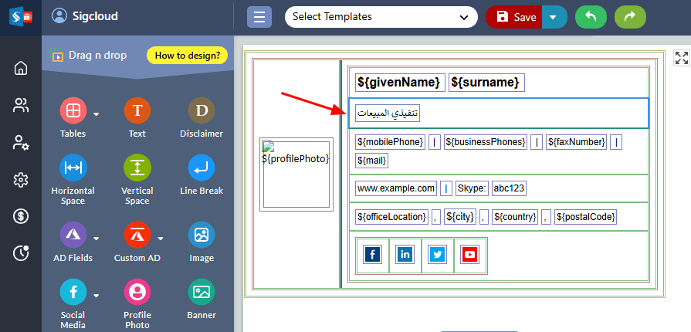691x332 pixels.
Task: Click the Horizontal Space icon
Action: [x=73, y=168]
